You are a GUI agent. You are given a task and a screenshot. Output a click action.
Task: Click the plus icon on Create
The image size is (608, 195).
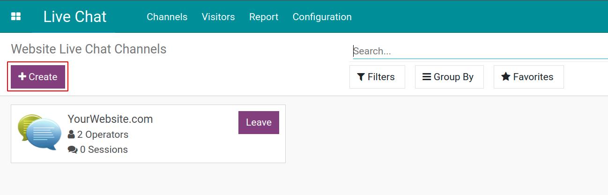(22, 76)
